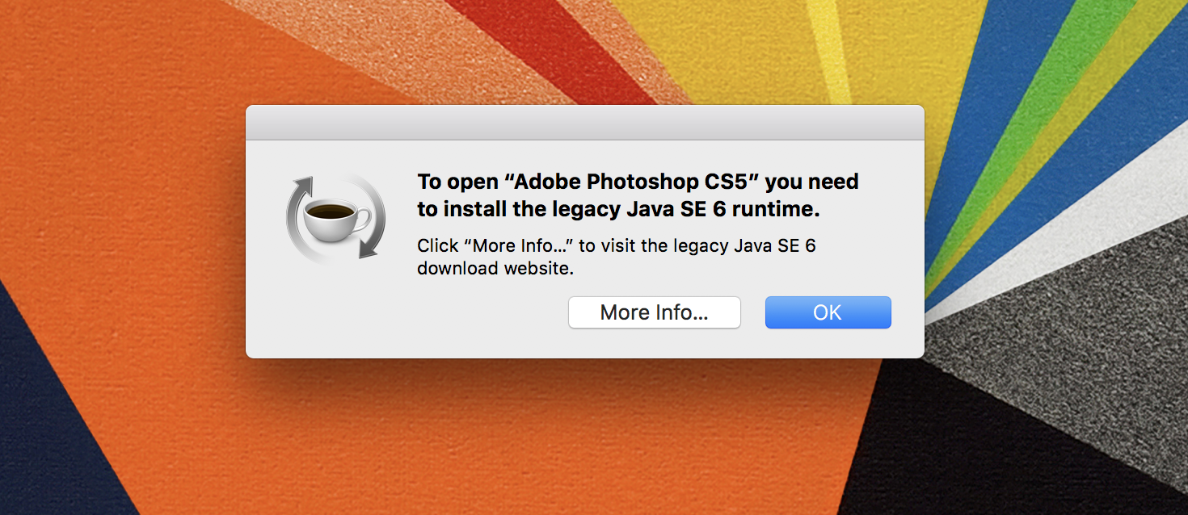The image size is (1188, 515).
Task: Click the red stripe on the wallpaper
Action: tap(558, 48)
